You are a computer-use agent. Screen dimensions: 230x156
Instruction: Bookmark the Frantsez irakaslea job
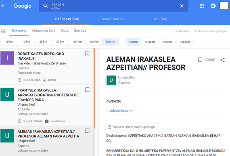coord(87,90)
